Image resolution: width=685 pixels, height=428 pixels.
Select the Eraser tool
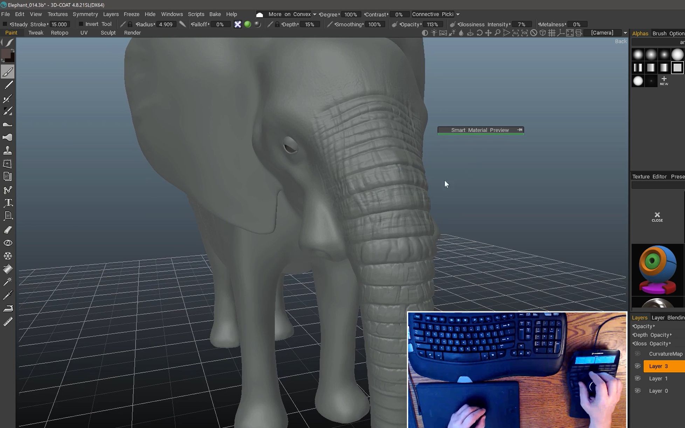click(8, 230)
